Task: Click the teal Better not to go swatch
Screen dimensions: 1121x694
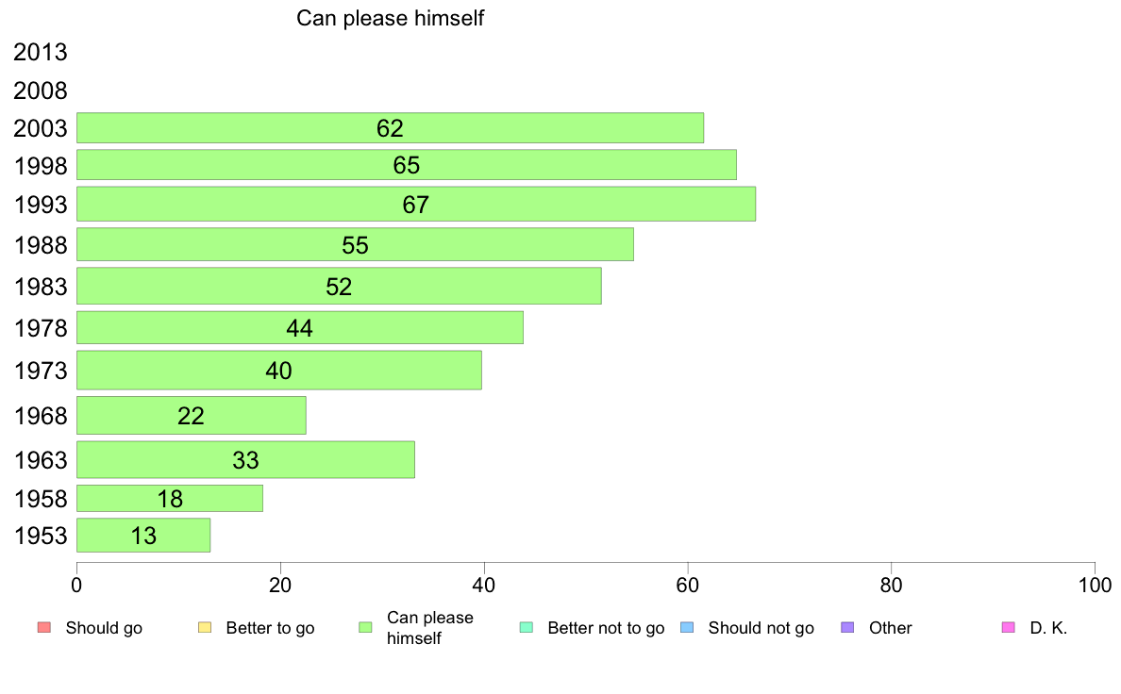Action: pos(526,628)
